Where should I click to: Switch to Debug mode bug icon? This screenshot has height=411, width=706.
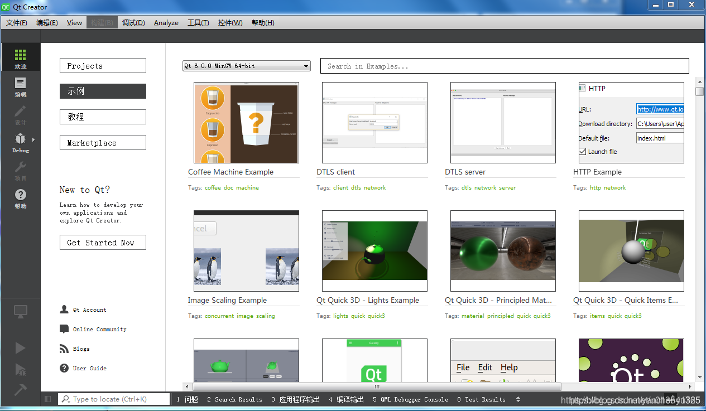coord(20,139)
